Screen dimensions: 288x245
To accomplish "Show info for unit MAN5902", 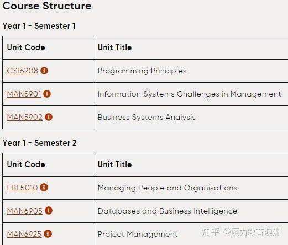I will point(49,117).
